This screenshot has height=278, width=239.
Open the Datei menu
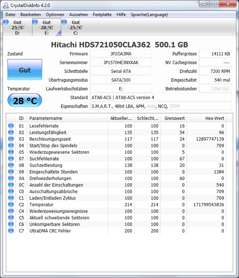tap(10, 15)
